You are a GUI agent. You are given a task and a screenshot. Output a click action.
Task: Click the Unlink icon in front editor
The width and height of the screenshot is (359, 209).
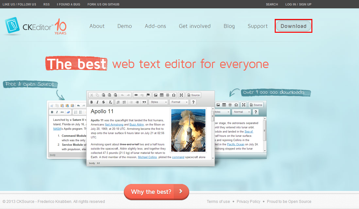[142, 95]
